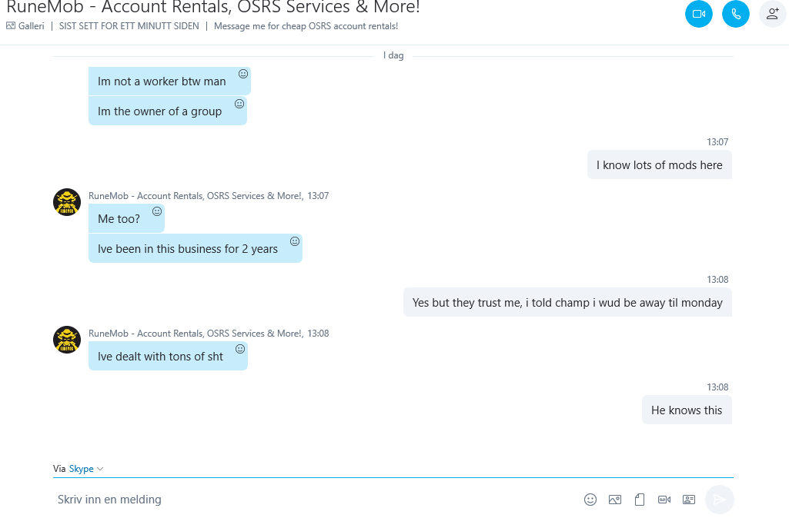Open the emoji picker in message toolbar
789x518 pixels.
590,499
